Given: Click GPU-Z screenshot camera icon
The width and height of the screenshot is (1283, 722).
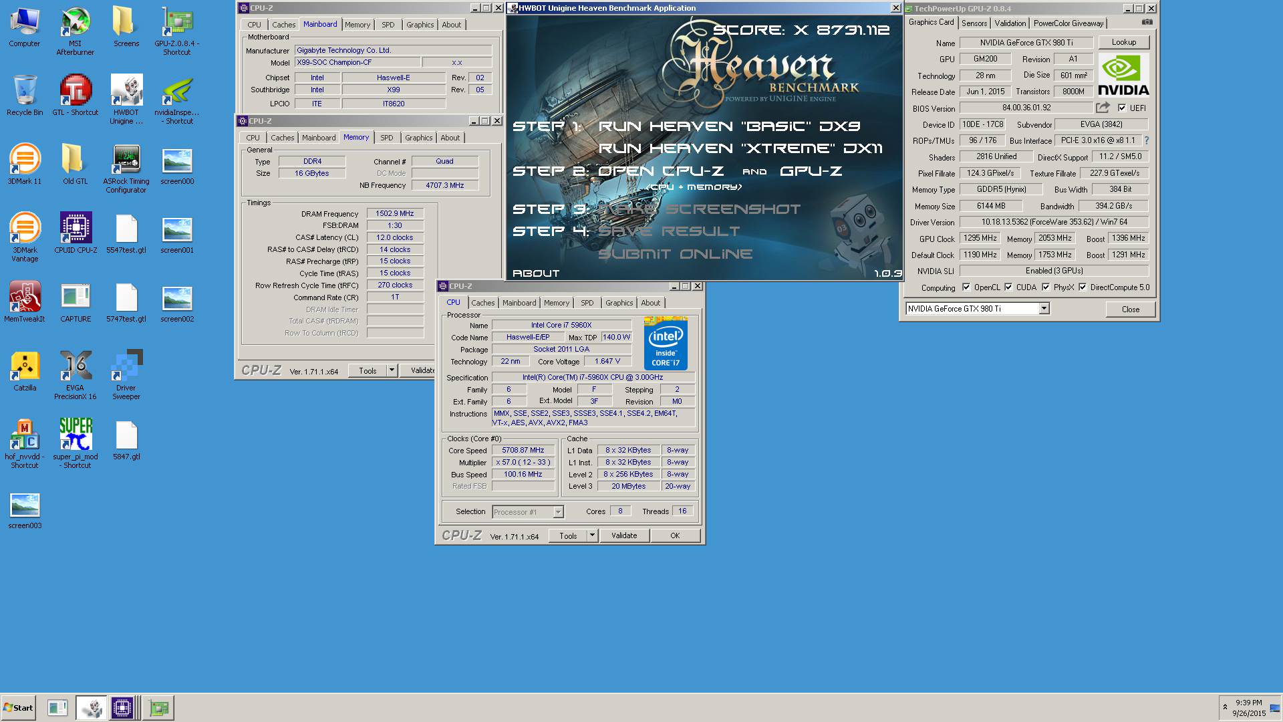Looking at the screenshot, I should [x=1147, y=22].
